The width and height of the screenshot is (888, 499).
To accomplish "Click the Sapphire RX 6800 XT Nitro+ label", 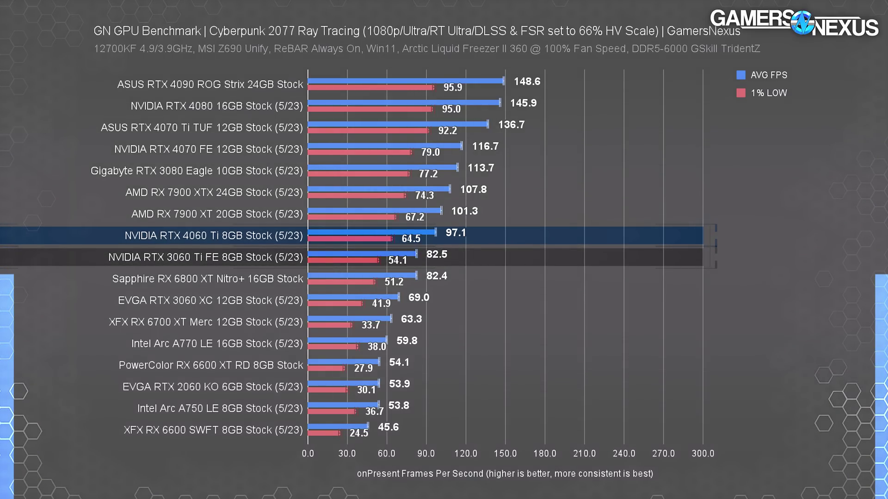I will (x=207, y=279).
